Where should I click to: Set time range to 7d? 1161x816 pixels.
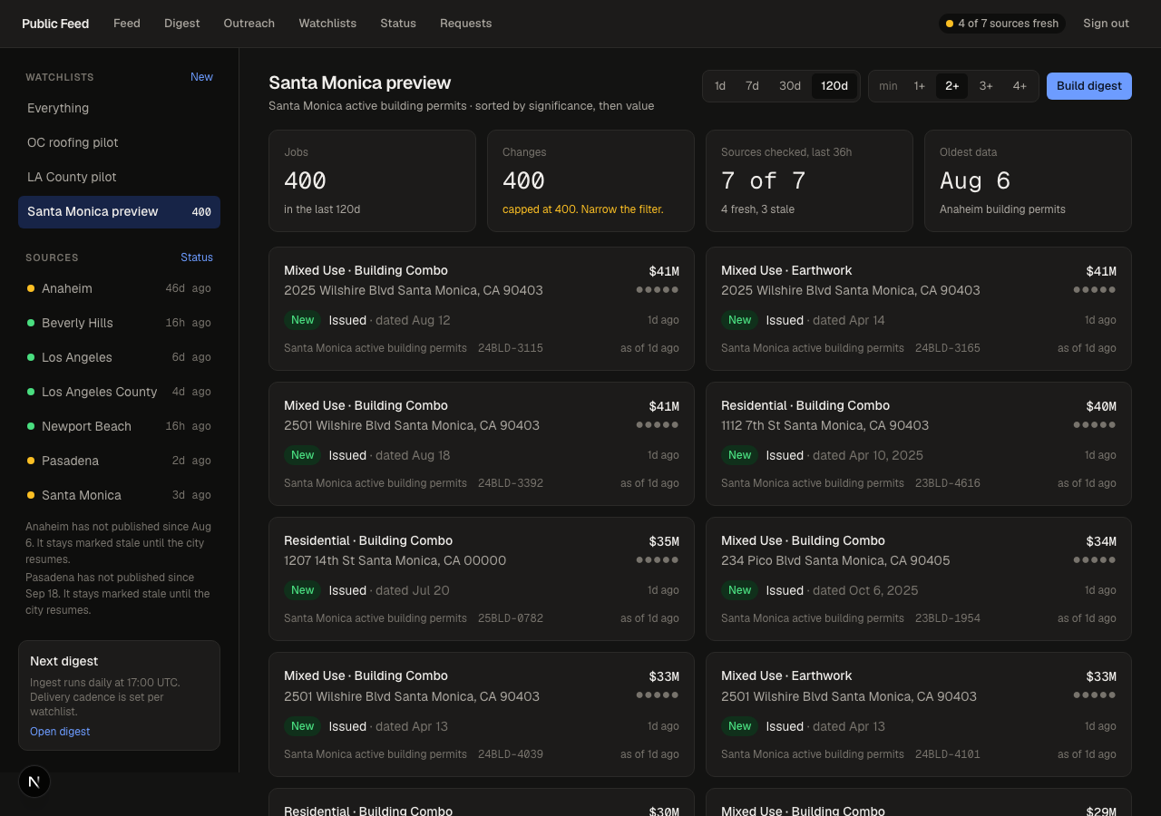tap(752, 86)
